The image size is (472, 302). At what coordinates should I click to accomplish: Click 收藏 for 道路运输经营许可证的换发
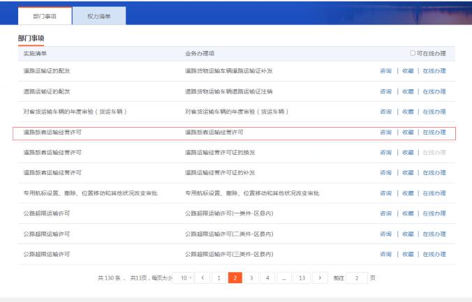pos(408,153)
